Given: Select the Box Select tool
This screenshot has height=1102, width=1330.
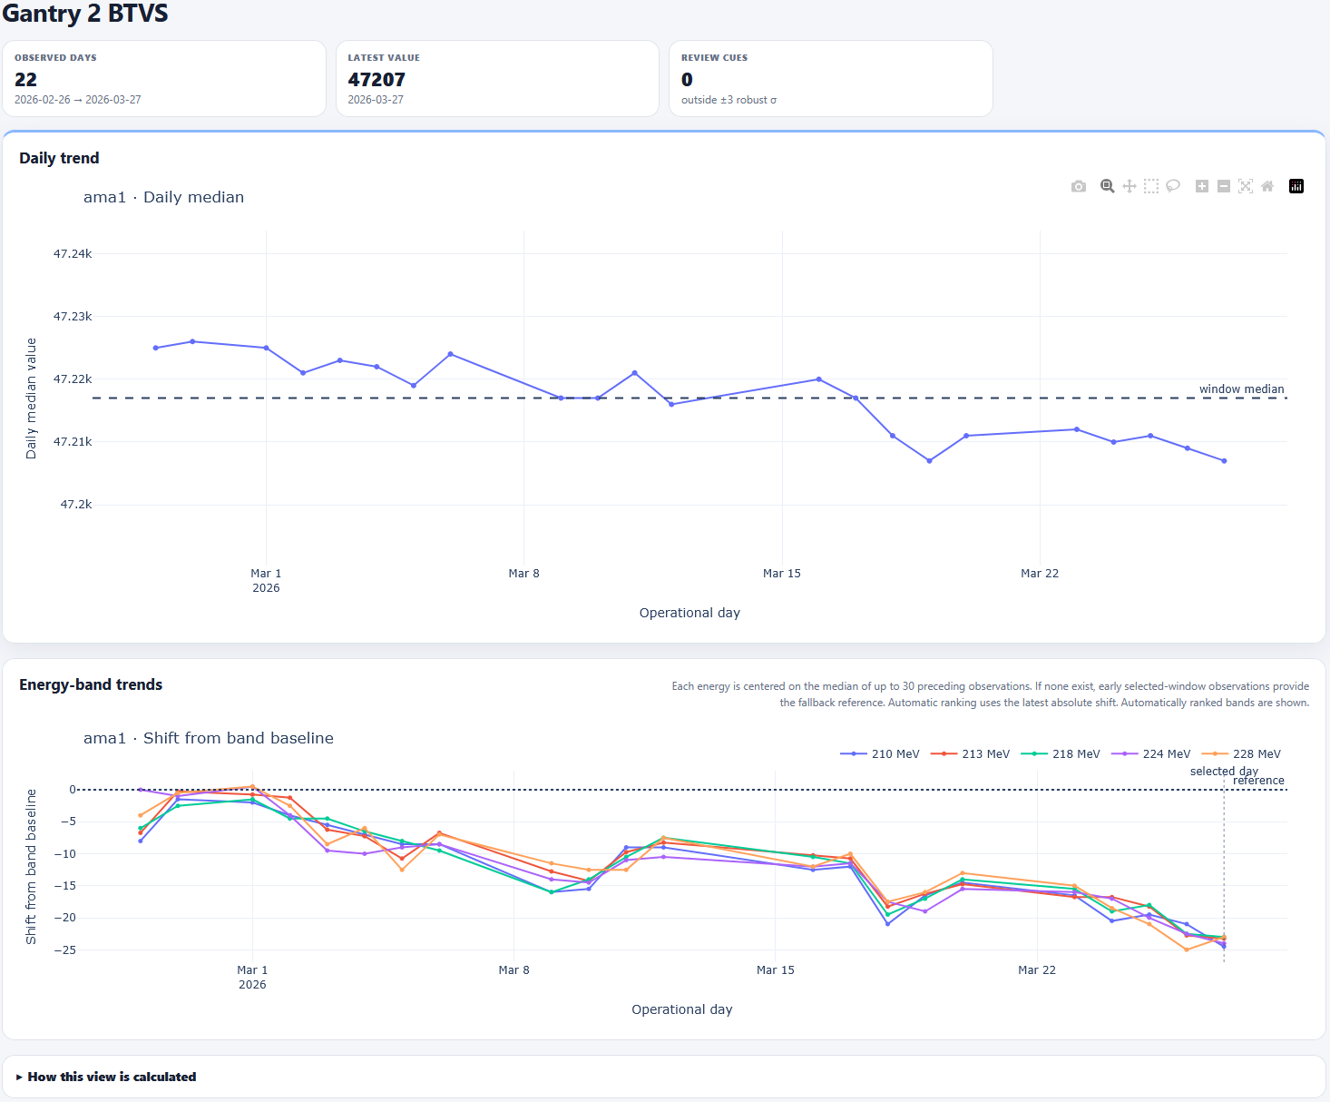Looking at the screenshot, I should click(1151, 186).
